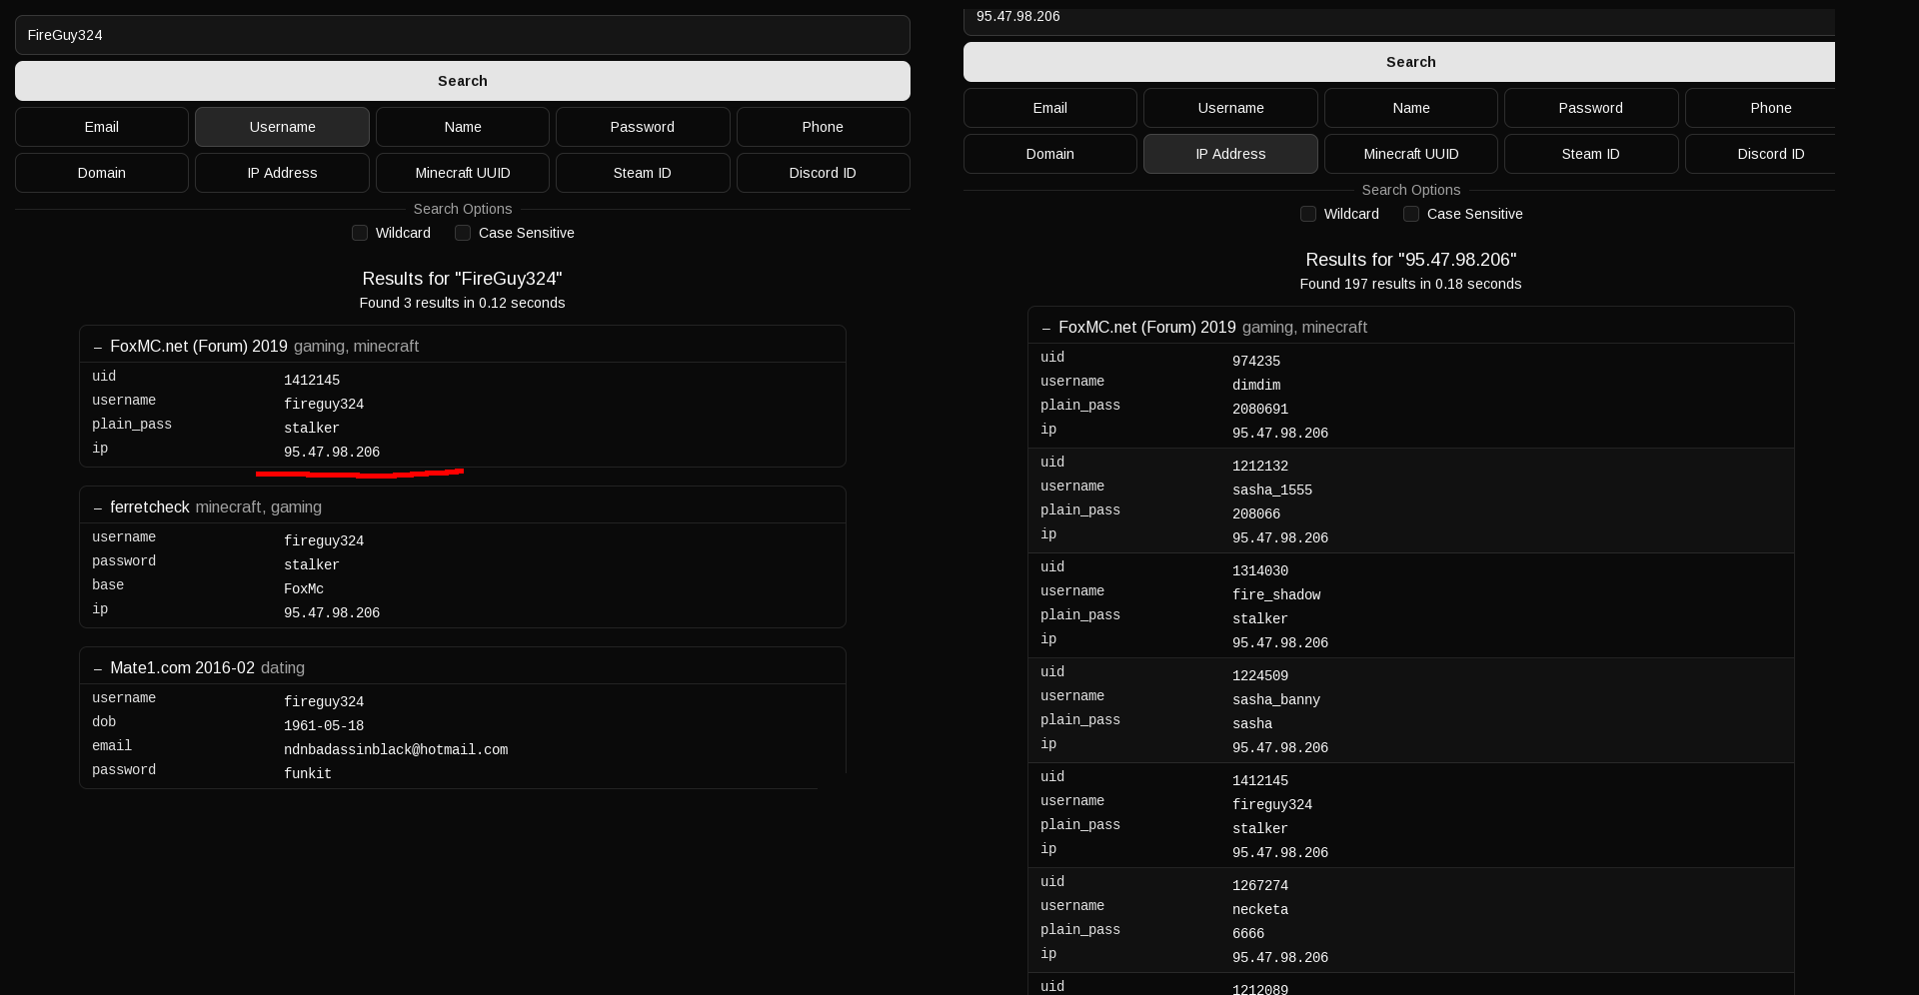Screen dimensions: 1919x995
Task: Click the Search button in the left panel
Action: coord(462,81)
